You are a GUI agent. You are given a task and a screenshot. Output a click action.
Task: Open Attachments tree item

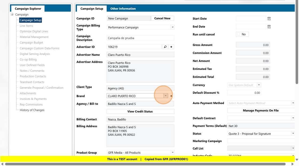tap(28, 93)
